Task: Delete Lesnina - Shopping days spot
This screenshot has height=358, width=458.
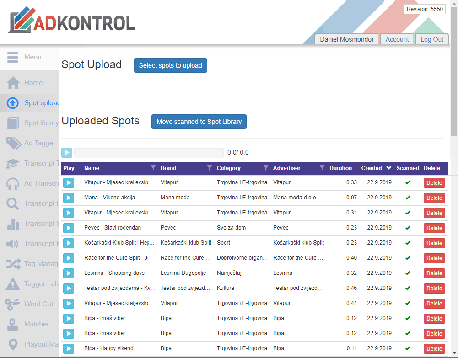Action: tap(434, 273)
